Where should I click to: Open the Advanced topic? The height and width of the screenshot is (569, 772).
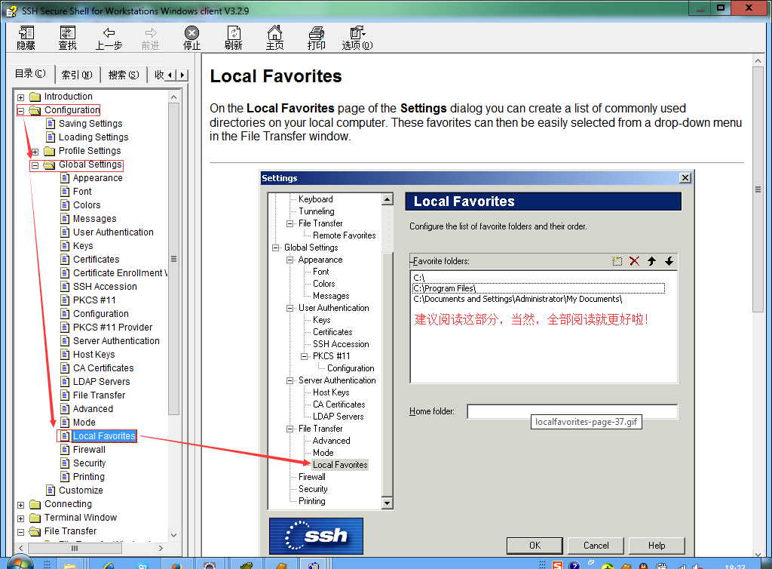93,408
